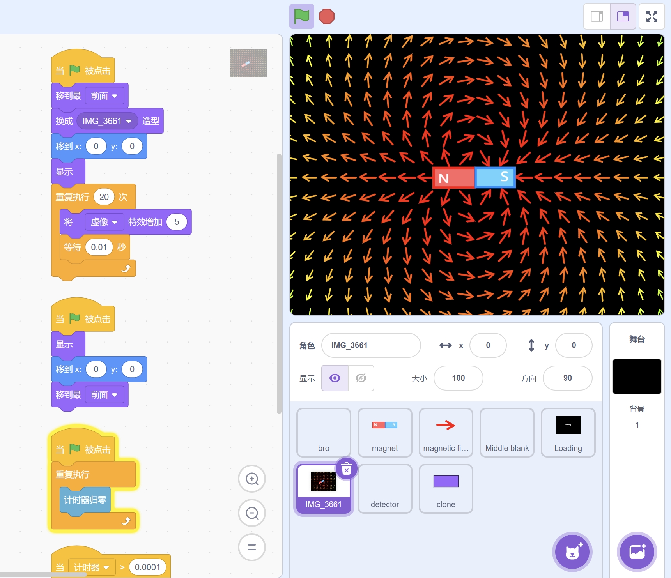Select the magnet sprite
The width and height of the screenshot is (671, 578).
[x=385, y=432]
